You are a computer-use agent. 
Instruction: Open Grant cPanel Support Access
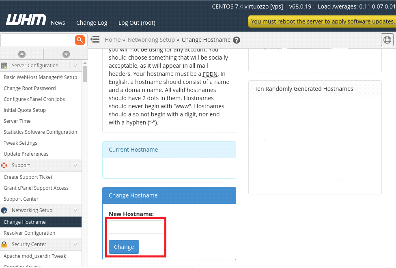pyautogui.click(x=36, y=188)
